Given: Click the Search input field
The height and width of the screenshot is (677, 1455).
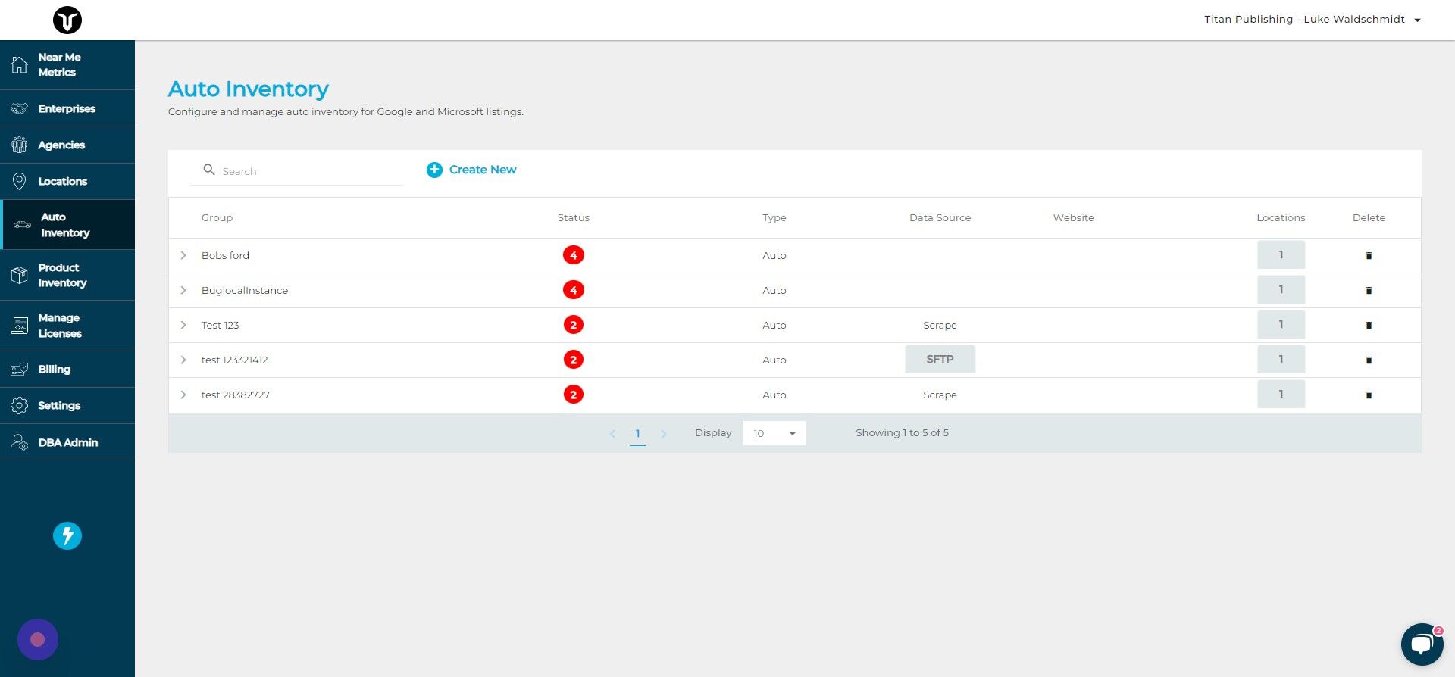Looking at the screenshot, I should [x=296, y=171].
